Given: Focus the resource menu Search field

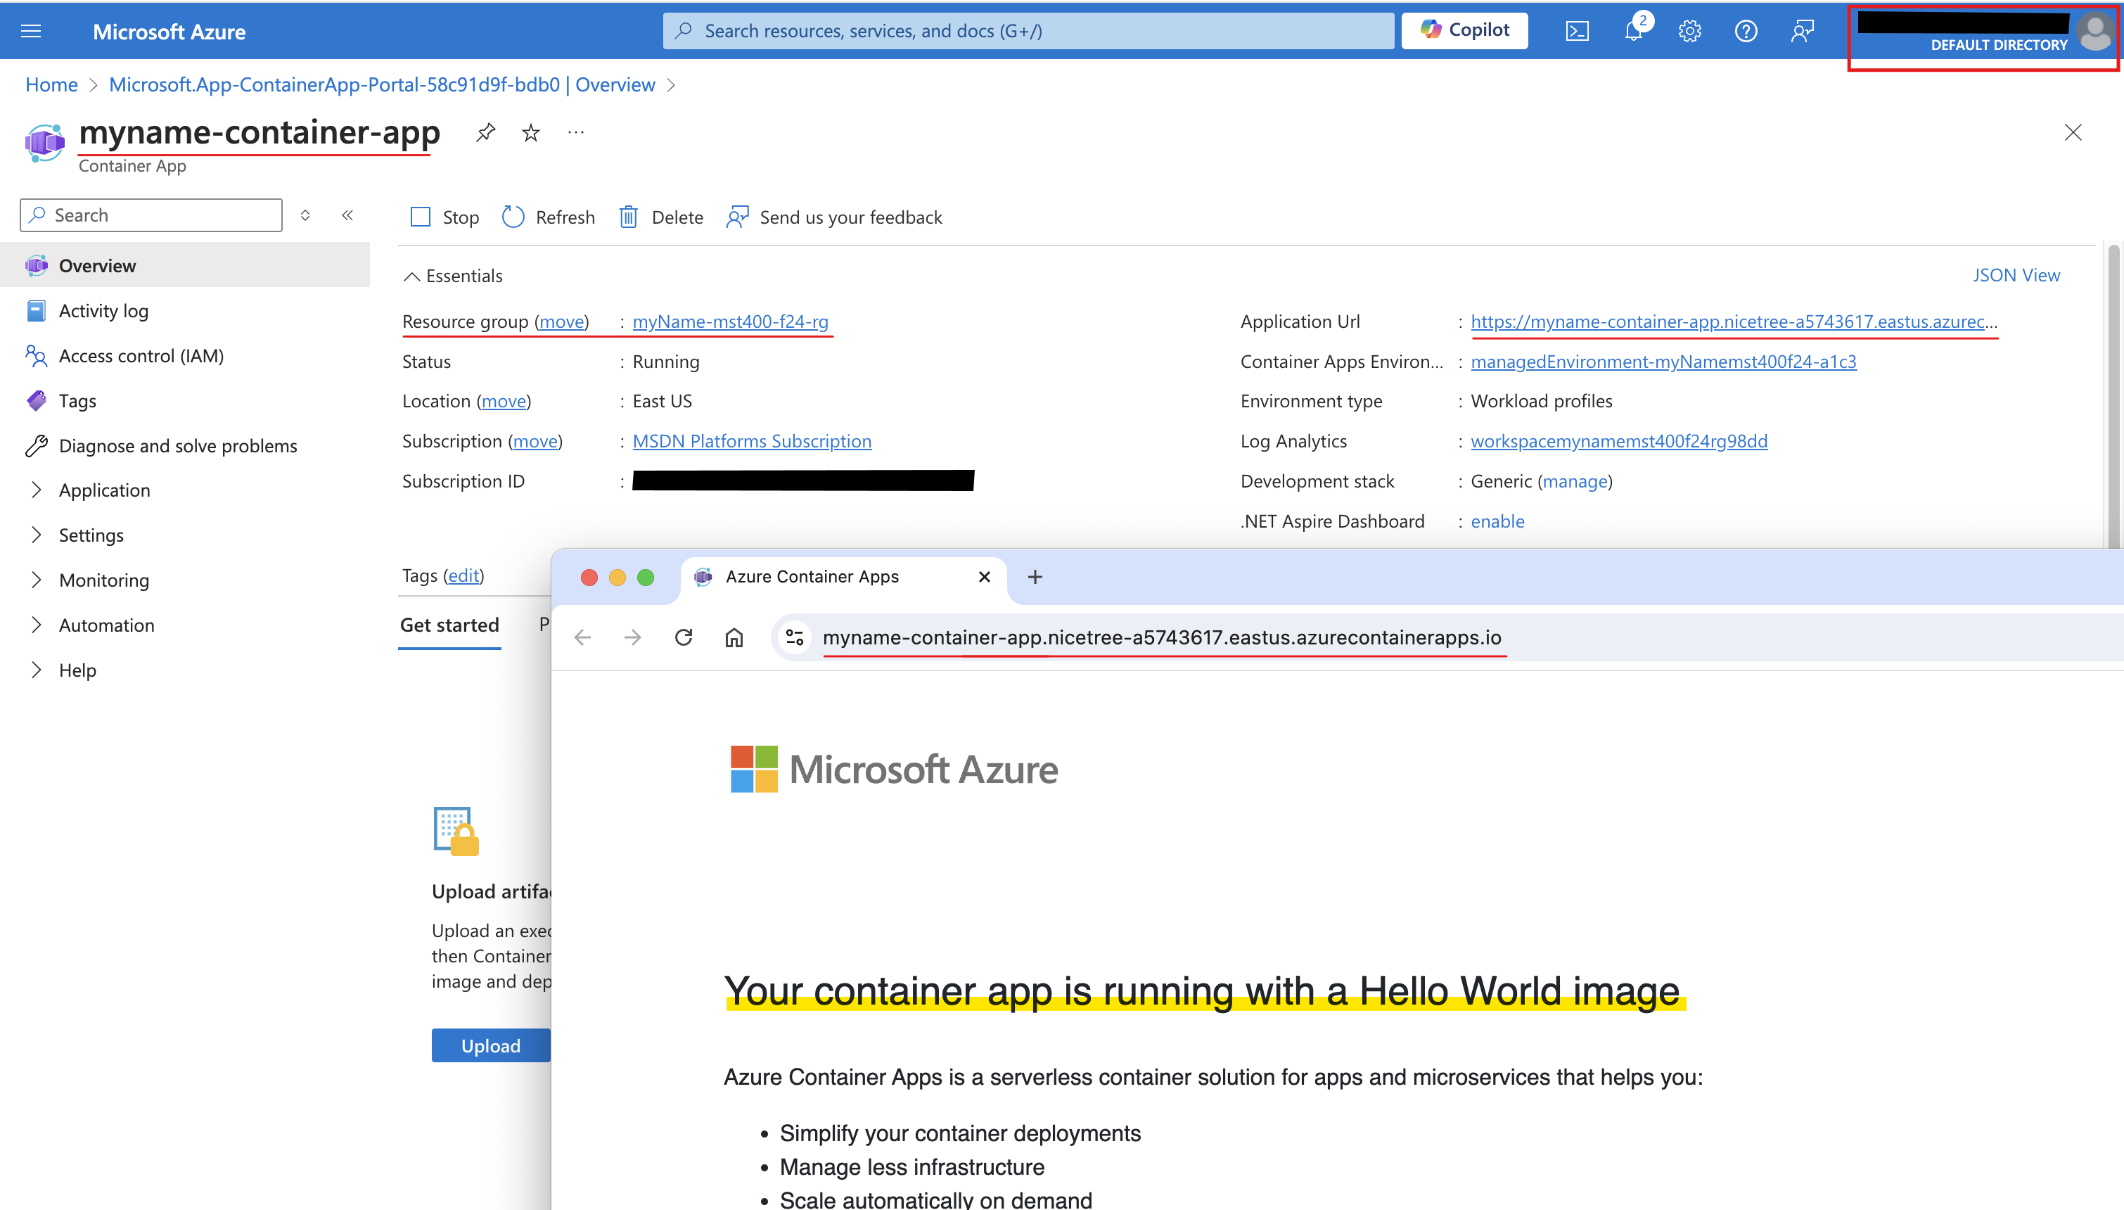Looking at the screenshot, I should pyautogui.click(x=151, y=215).
